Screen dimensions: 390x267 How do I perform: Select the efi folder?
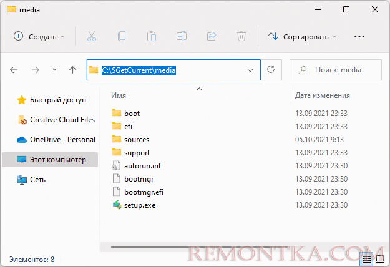[x=122, y=127]
